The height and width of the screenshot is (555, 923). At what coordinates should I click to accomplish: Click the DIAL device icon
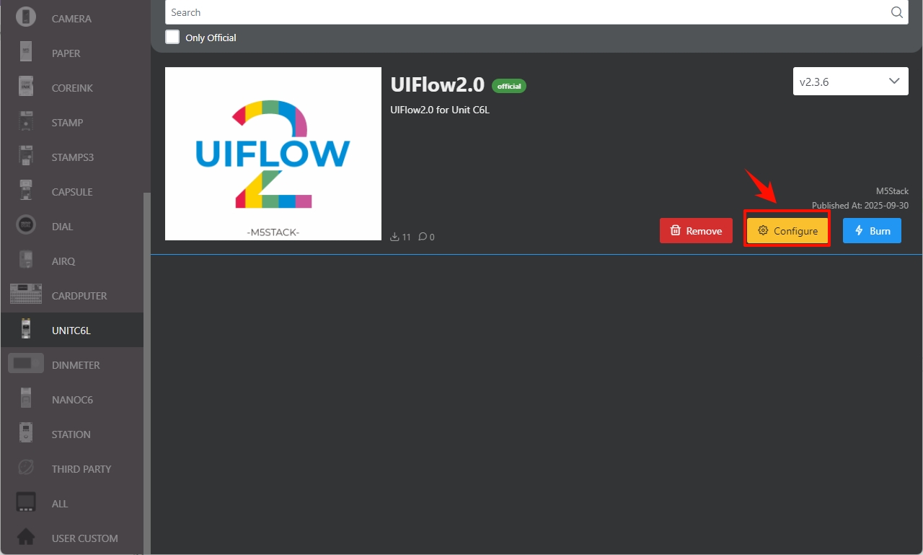click(26, 226)
